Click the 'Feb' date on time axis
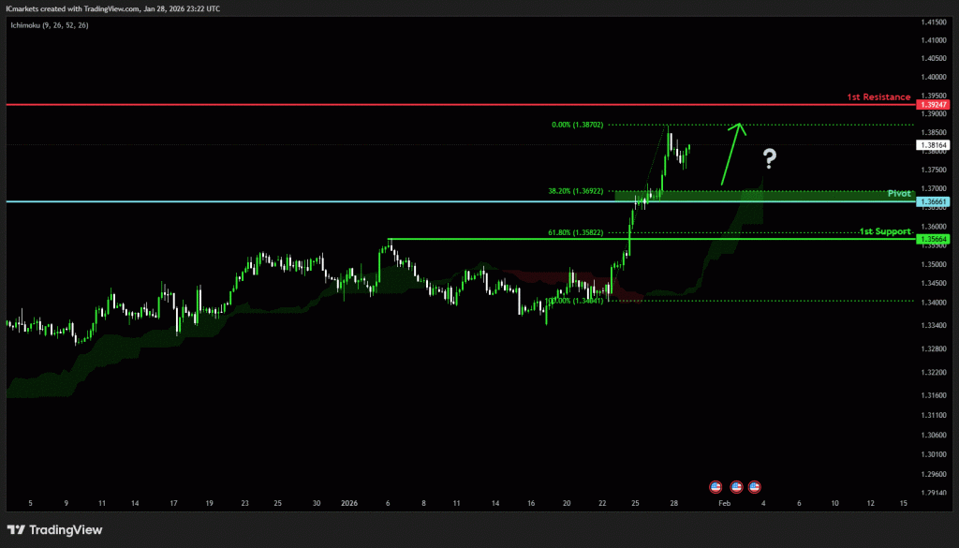Screen dimensions: 959x548 pos(723,503)
